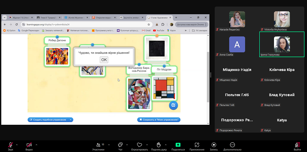Screen dimensions: 307x152
Task: Switch to the Журнал 7-Б browser tab
Action: point(21,18)
